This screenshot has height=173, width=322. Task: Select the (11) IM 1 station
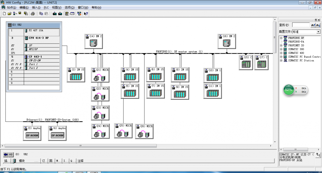(213, 91)
